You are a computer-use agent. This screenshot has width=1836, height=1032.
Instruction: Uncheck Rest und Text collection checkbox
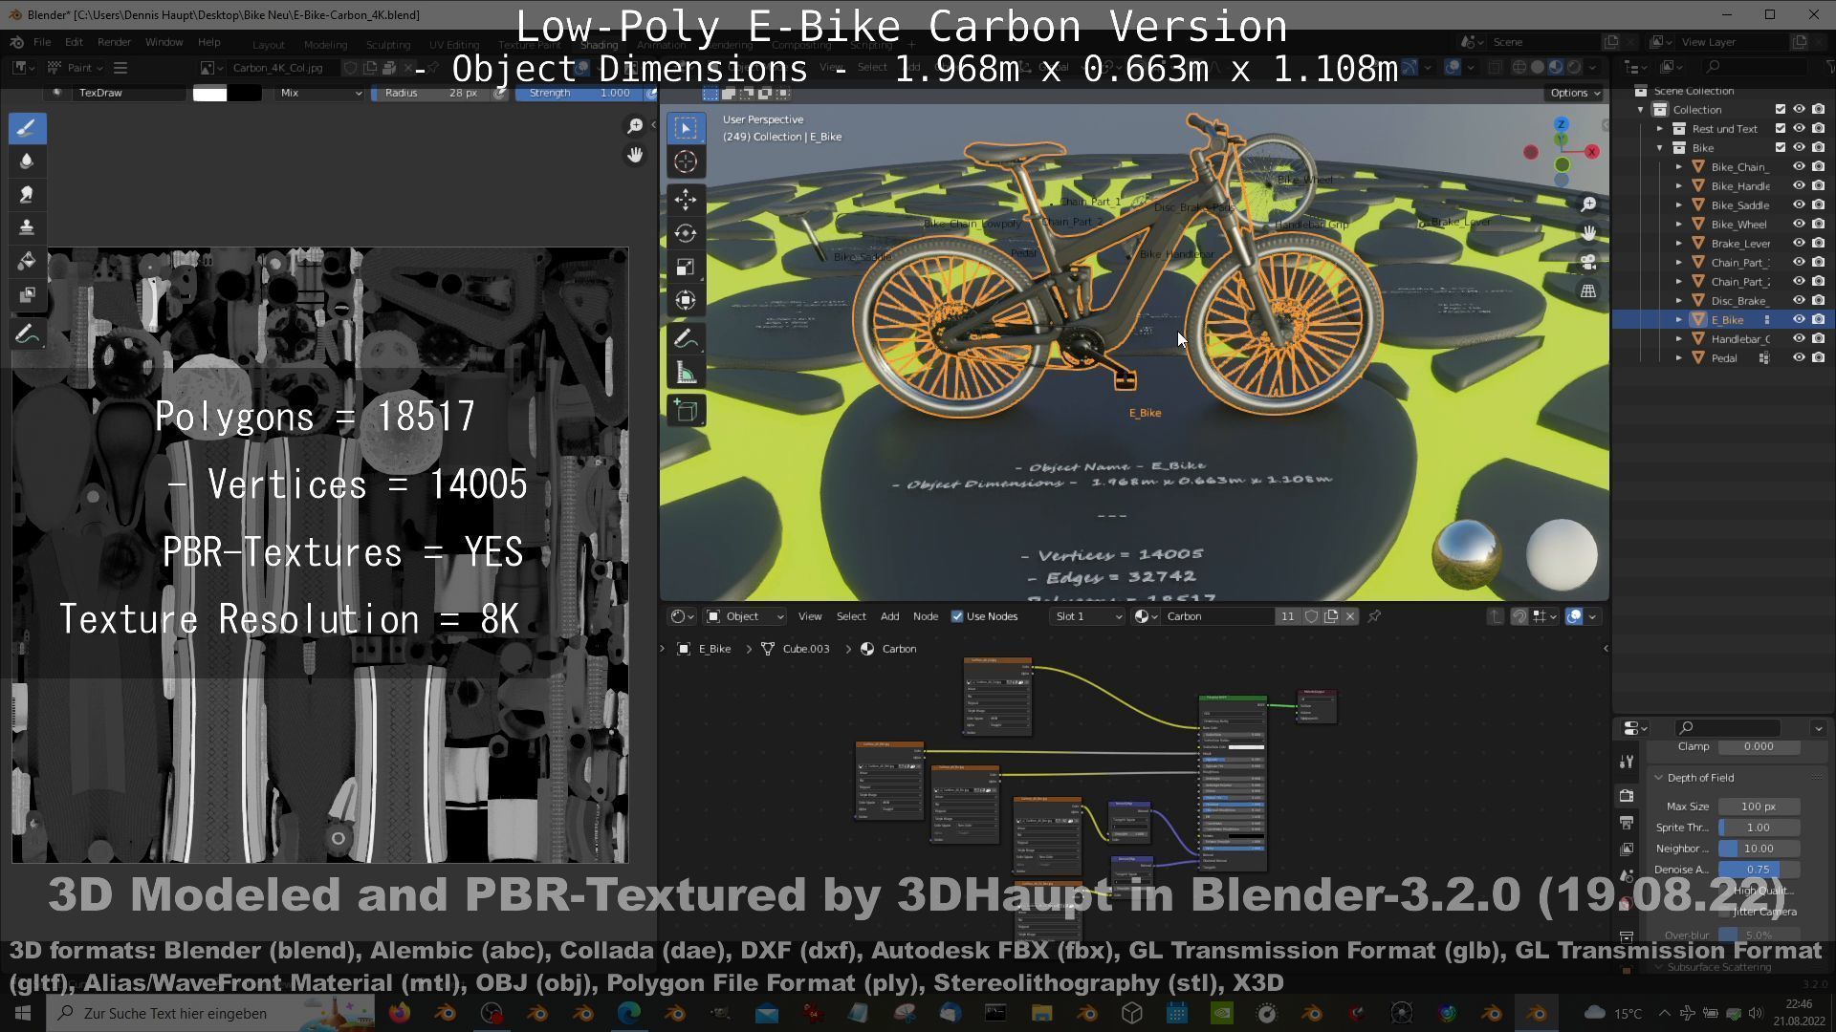(x=1781, y=129)
